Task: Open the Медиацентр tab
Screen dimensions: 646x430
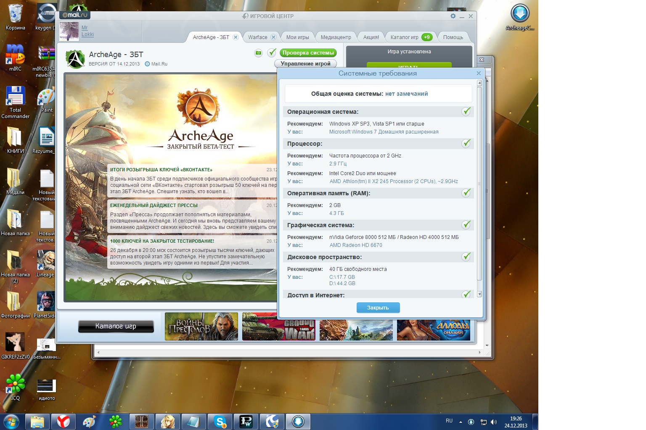Action: pos(336,37)
